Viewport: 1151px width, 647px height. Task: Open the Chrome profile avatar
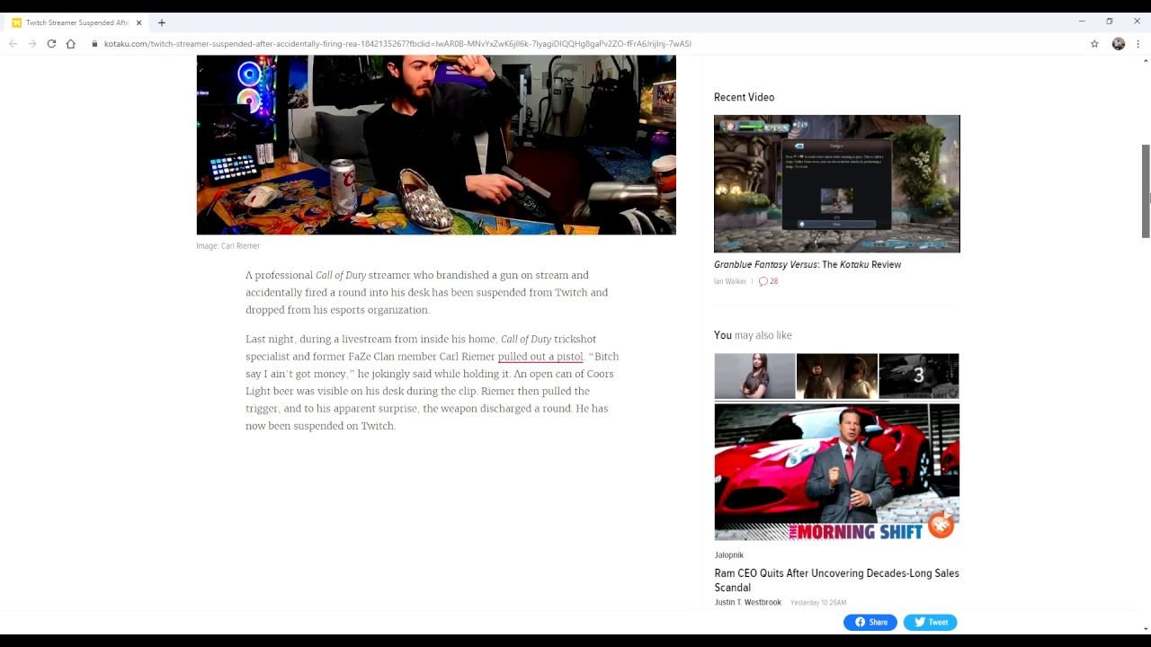click(1119, 43)
